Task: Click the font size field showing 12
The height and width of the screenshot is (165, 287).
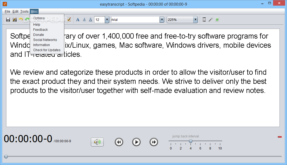Action: click(x=100, y=20)
